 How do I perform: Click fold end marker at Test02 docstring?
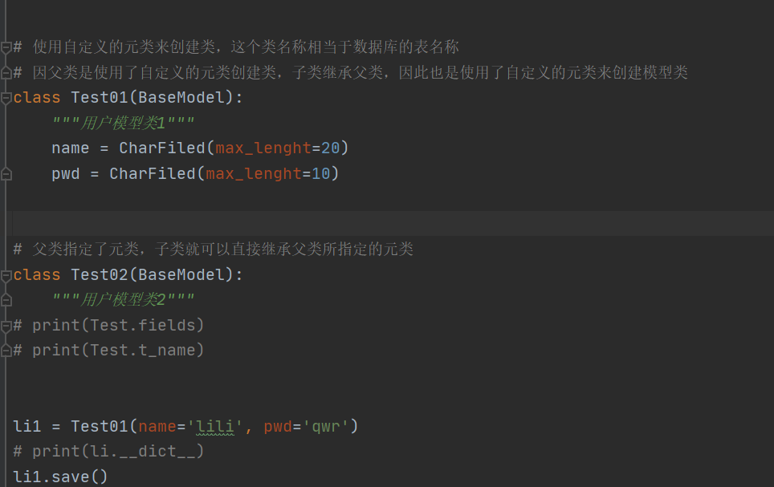coord(6,300)
